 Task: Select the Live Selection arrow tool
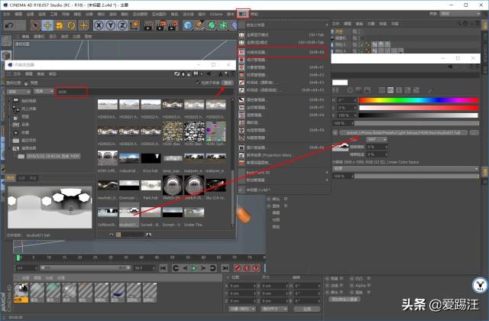[35, 25]
